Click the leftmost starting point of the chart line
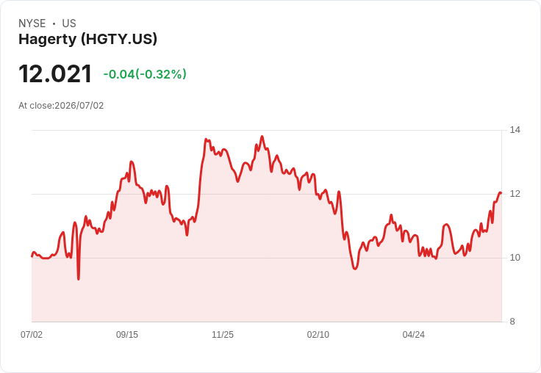 32,256
